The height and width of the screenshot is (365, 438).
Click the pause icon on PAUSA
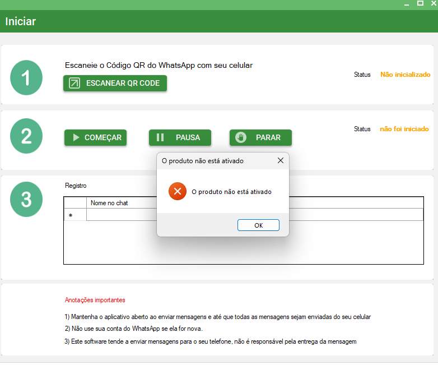click(x=160, y=137)
